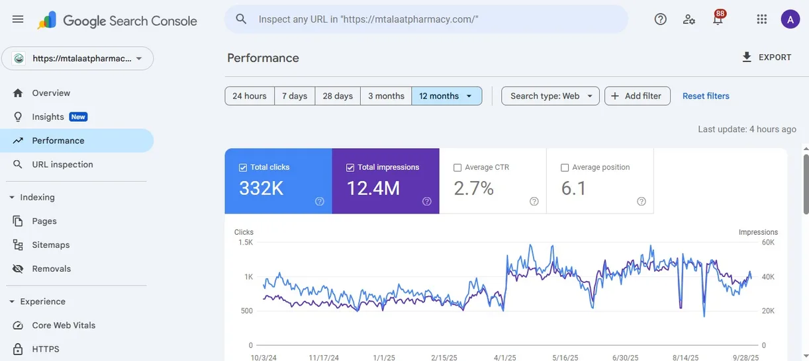The height and width of the screenshot is (361, 809).
Task: Click the Overview home icon
Action: click(x=19, y=93)
